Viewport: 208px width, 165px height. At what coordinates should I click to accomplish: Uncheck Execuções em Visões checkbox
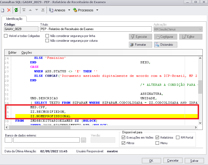click(x=124, y=138)
